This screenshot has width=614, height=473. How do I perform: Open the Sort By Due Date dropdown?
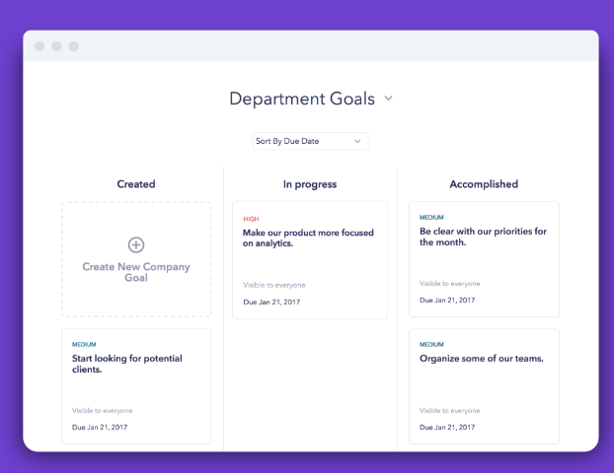point(310,141)
